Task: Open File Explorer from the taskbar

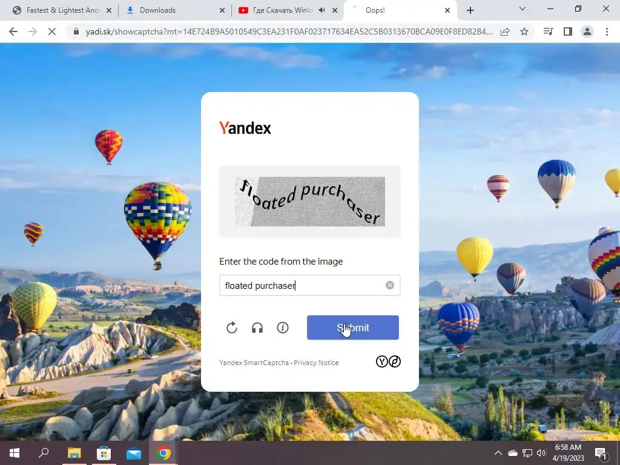Action: [74, 453]
